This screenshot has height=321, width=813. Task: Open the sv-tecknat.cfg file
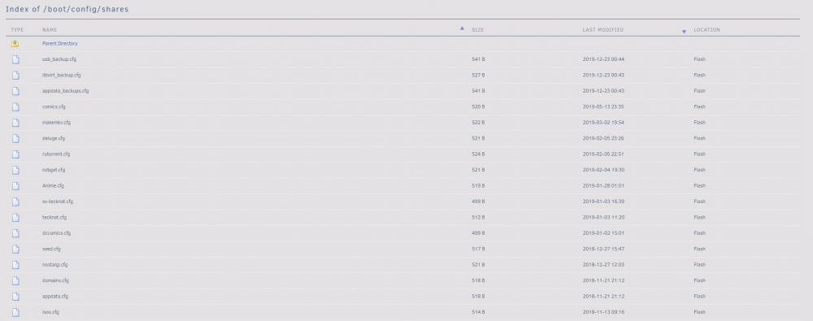tap(58, 202)
